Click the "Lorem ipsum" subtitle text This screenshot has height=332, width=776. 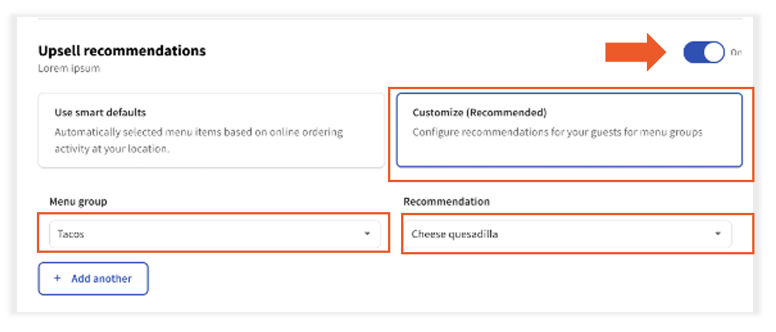69,68
